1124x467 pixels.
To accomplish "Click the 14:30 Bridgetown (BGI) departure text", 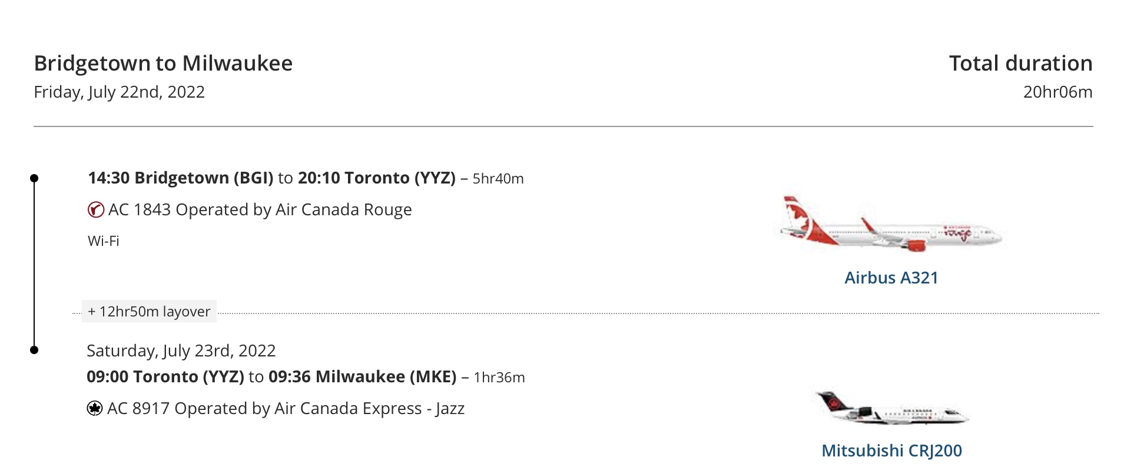I will pos(181,178).
